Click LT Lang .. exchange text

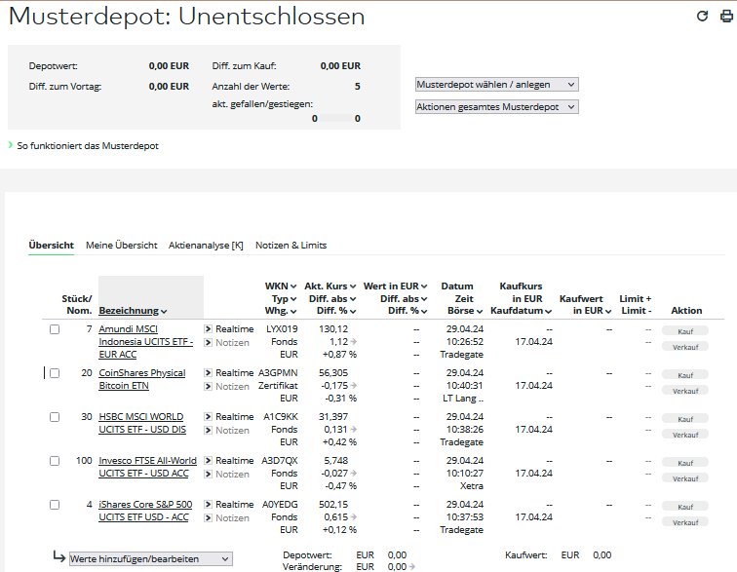[x=463, y=399]
